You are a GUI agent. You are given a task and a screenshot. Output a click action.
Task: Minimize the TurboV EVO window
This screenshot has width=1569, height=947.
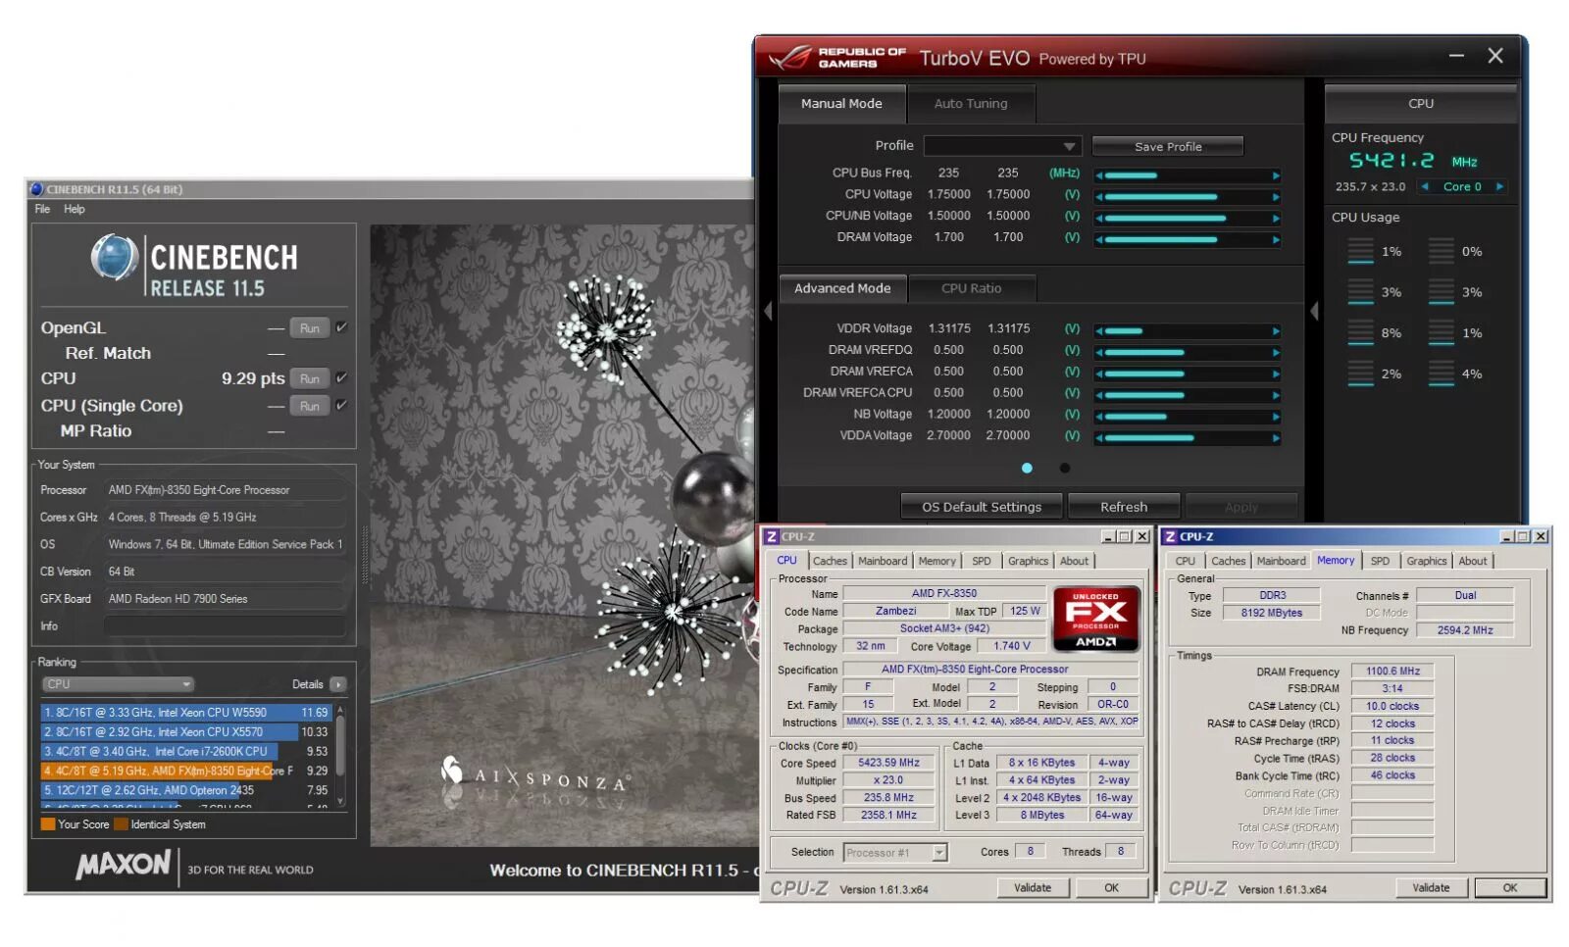pyautogui.click(x=1456, y=56)
